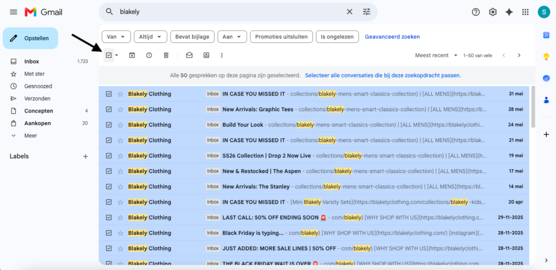Uncheck the master select-all checkbox
556x270 pixels.
click(109, 55)
